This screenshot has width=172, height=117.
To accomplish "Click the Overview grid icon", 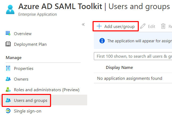I will (x=8, y=34).
